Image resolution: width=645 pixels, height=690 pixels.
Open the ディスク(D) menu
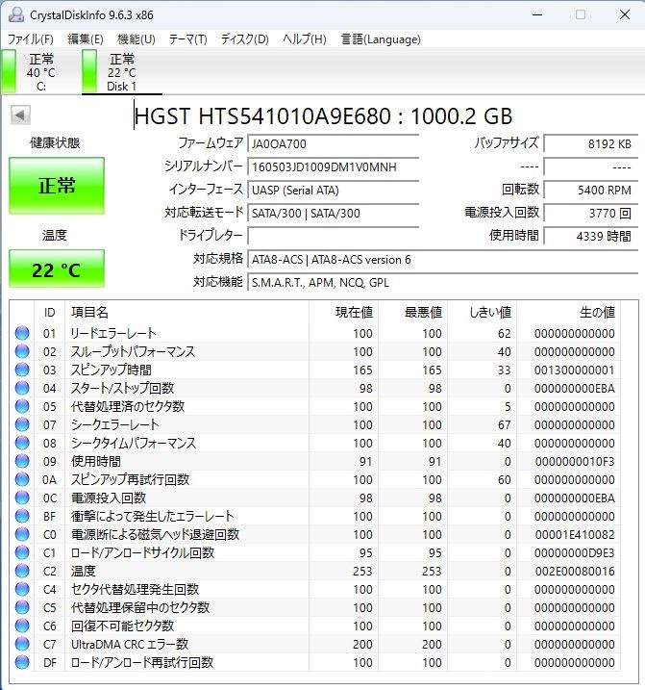[245, 39]
